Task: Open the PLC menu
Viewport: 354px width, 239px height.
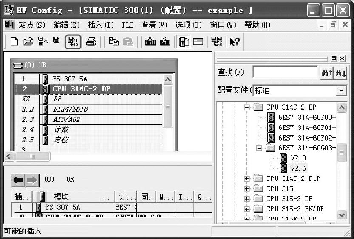Action: (x=127, y=25)
